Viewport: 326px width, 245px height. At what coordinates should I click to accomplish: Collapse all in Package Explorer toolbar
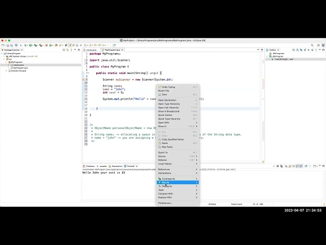[x=64, y=50]
